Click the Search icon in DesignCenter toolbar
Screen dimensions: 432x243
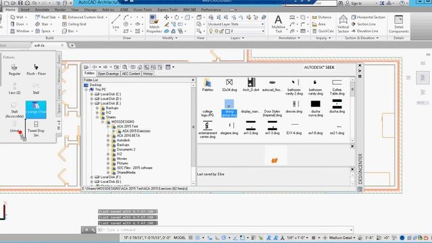point(125,67)
